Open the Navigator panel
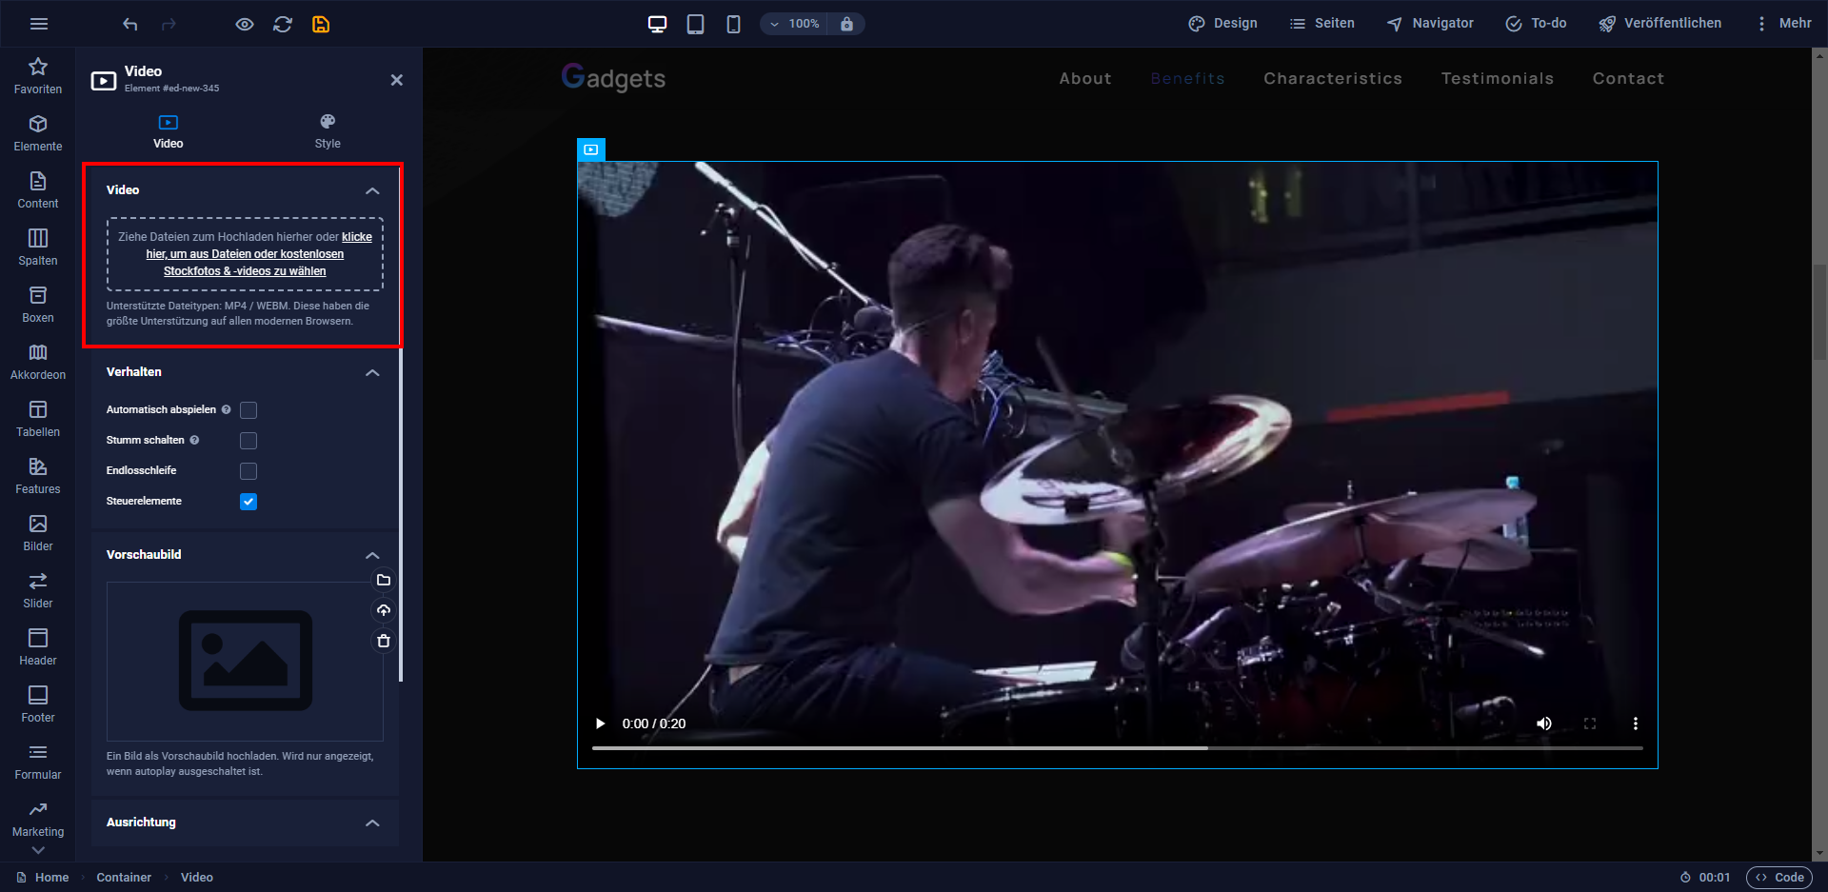 pos(1430,24)
